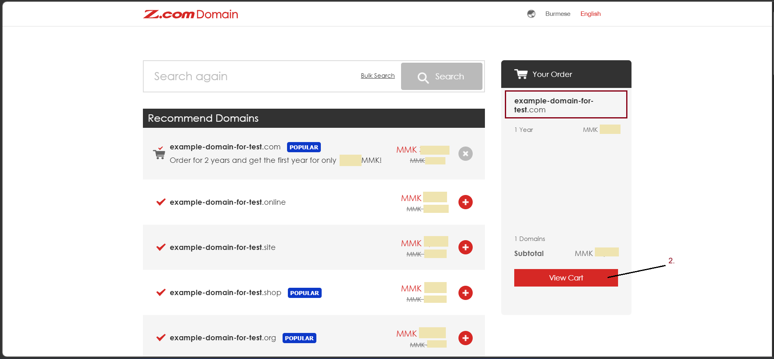Click example-domain-for-test.site domain name
The image size is (774, 359).
click(223, 247)
